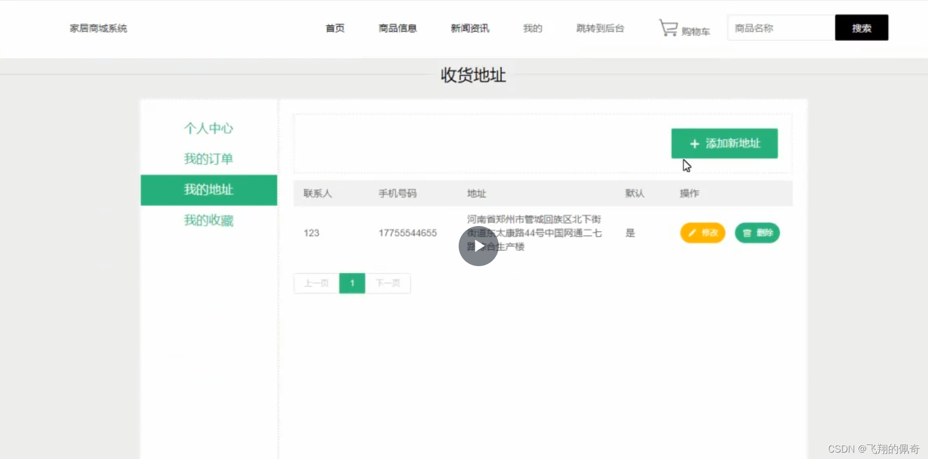
Task: Click 操作 column header
Action: [x=690, y=193]
